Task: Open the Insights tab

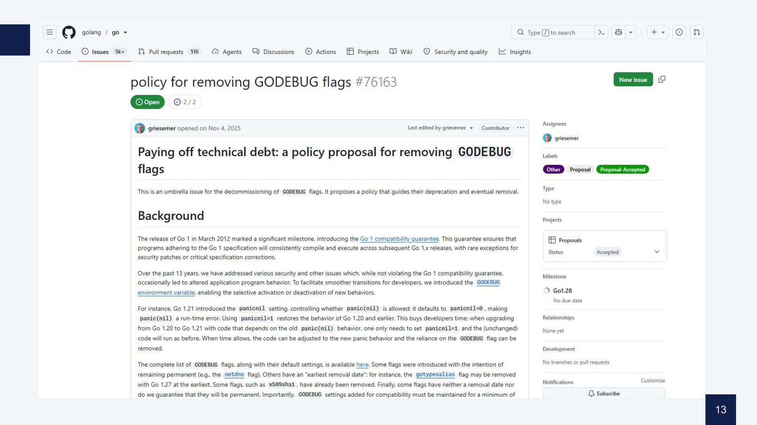Action: coord(515,52)
